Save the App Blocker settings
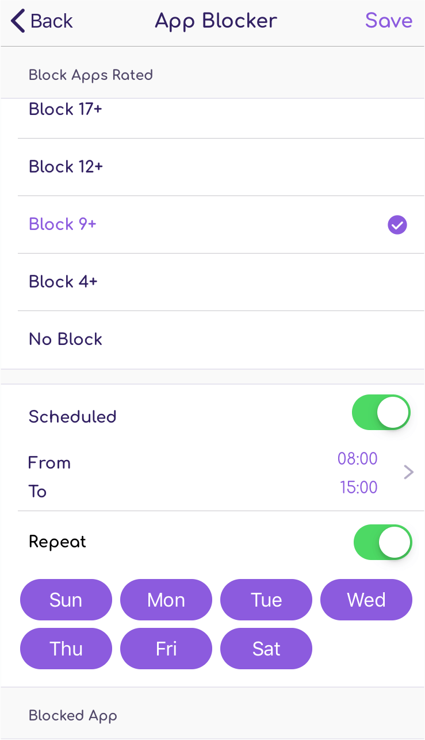The height and width of the screenshot is (740, 425). (x=389, y=21)
